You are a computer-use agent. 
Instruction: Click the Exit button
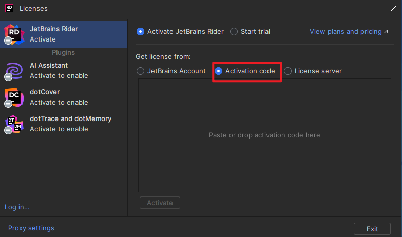coord(372,229)
